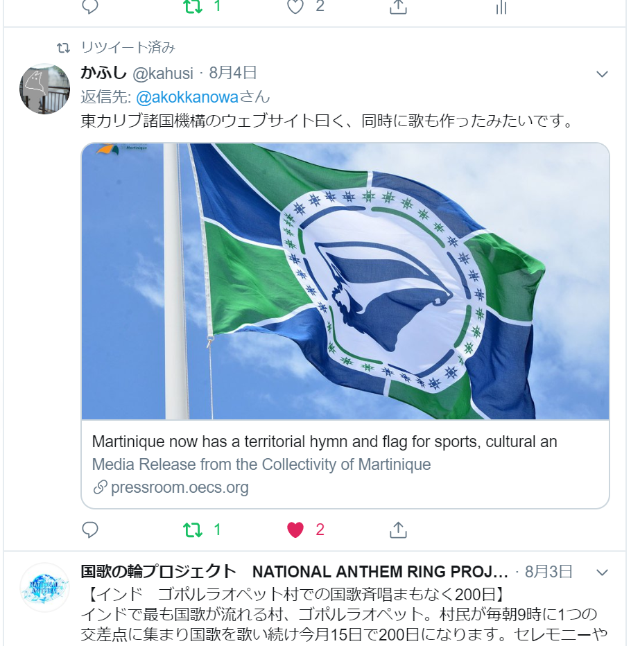Screen dimensions: 631x646
Task: Expand options chevron on kahusi's tweet
Action: click(602, 74)
